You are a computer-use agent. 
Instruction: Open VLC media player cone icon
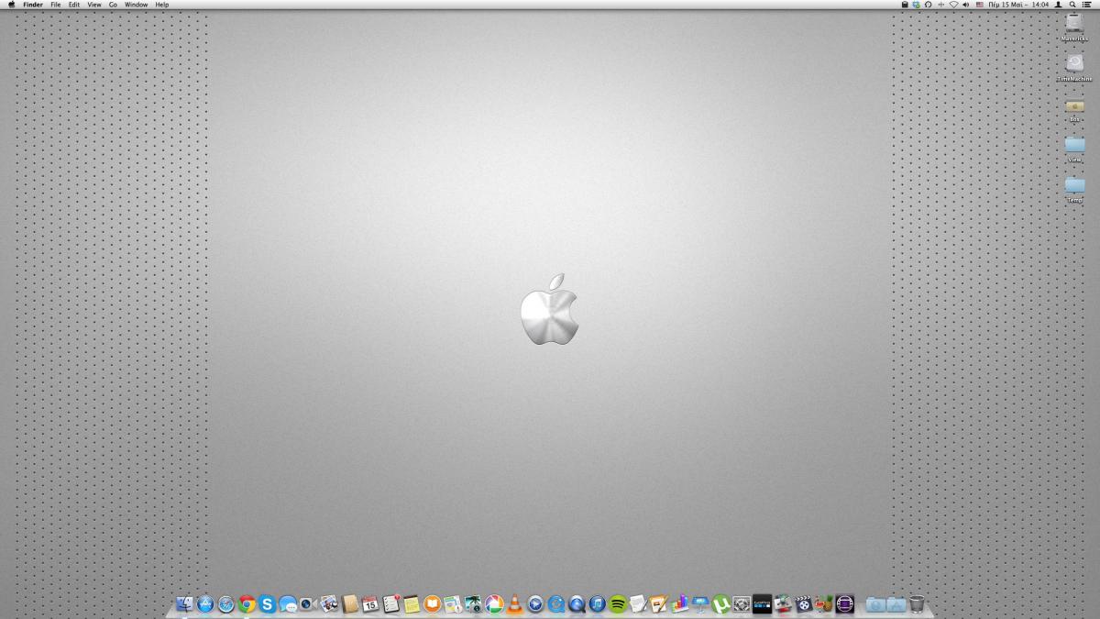(x=514, y=603)
